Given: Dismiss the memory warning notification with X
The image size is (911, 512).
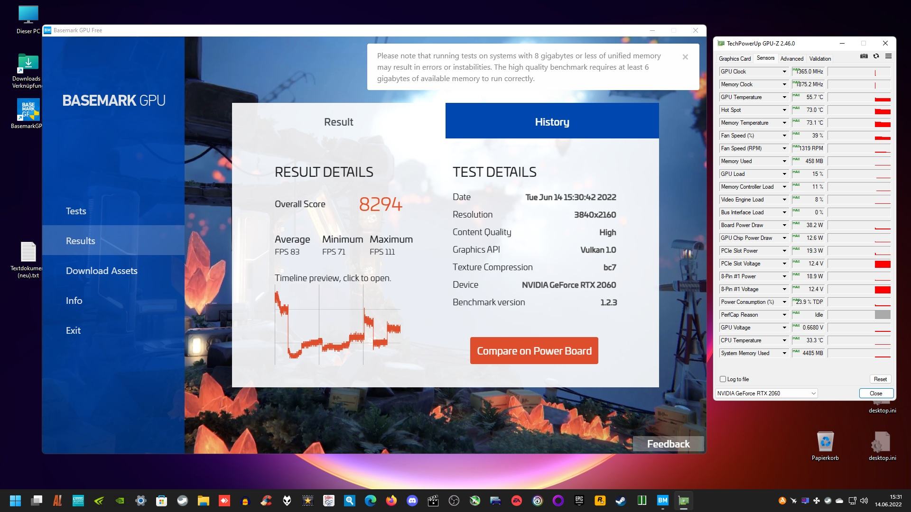Looking at the screenshot, I should [685, 57].
